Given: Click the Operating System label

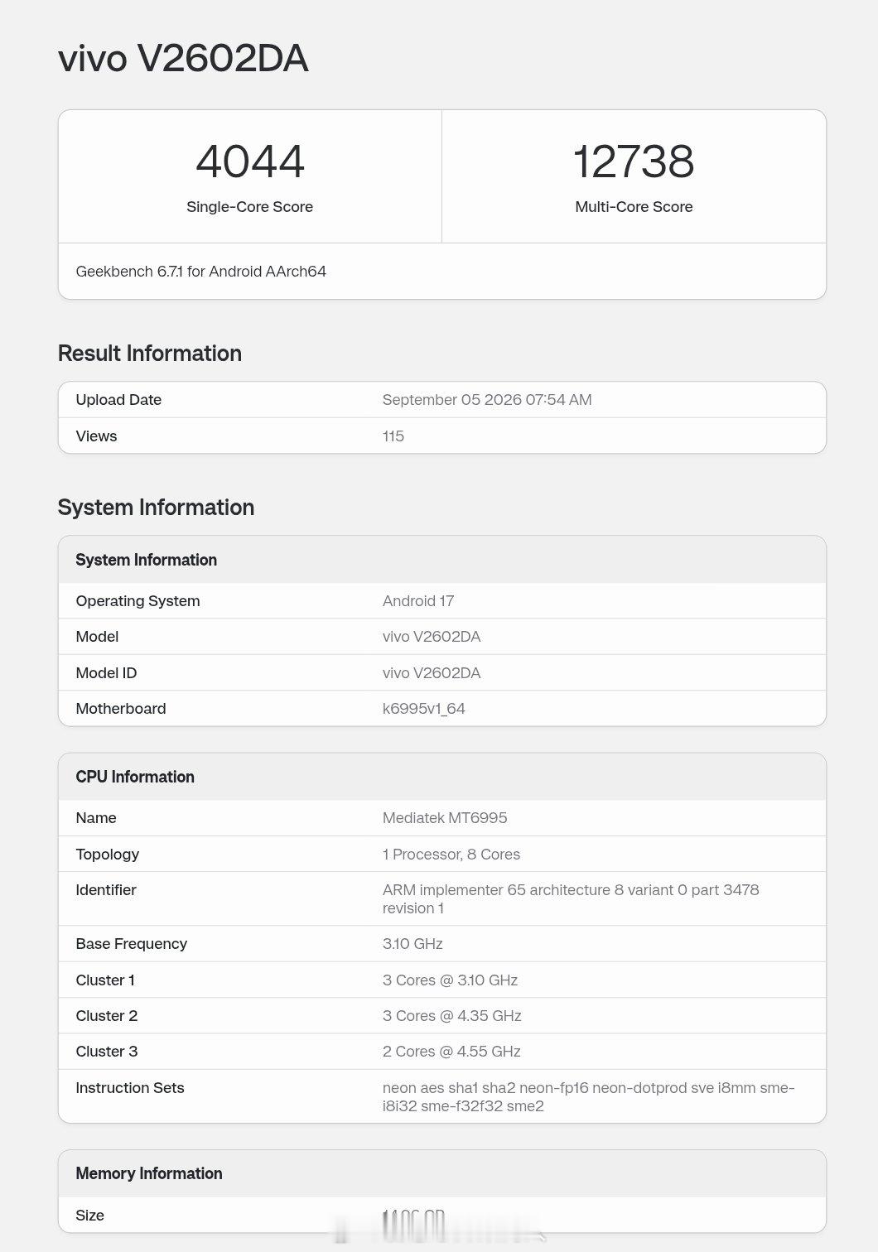Looking at the screenshot, I should click(137, 601).
